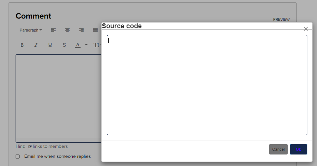Justify text in comment editor
Image resolution: width=317 pixels, height=166 pixels.
95,30
